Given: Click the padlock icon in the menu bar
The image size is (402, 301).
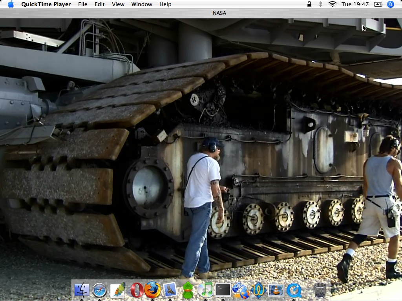Looking at the screenshot, I should pos(309,4).
